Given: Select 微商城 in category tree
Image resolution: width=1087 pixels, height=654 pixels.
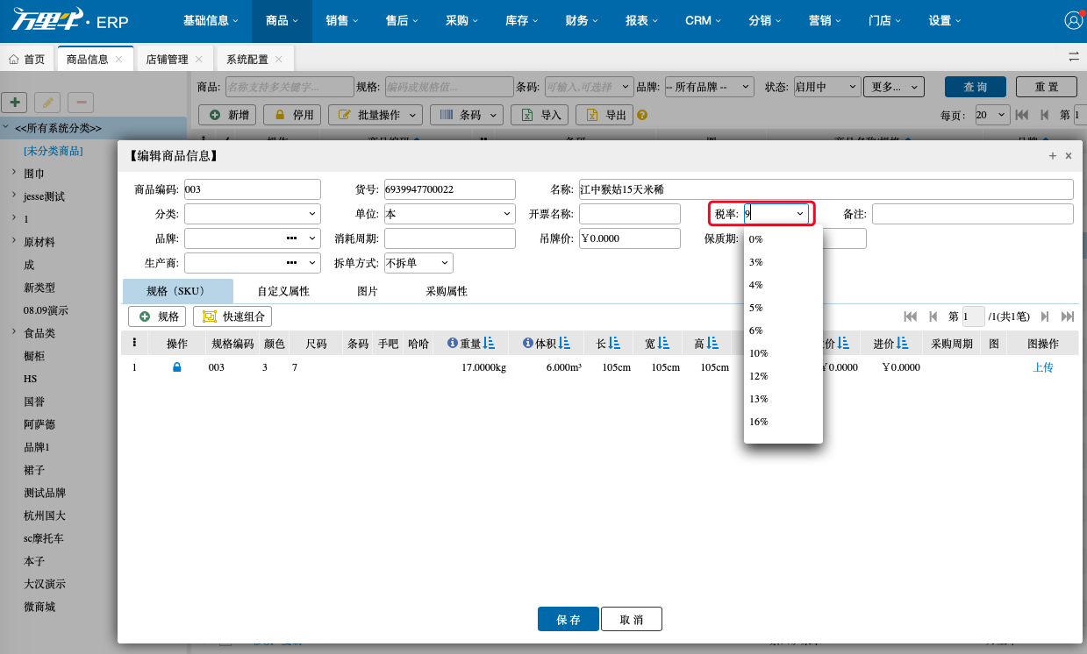Looking at the screenshot, I should click(39, 607).
